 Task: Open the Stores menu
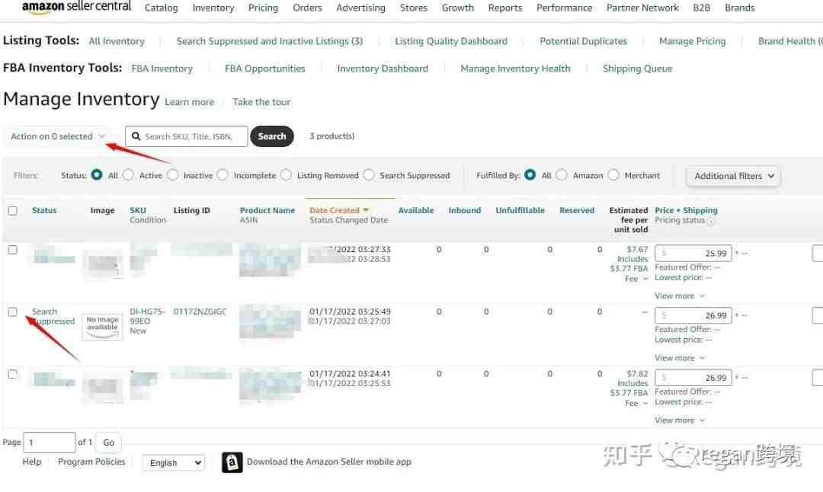(414, 8)
